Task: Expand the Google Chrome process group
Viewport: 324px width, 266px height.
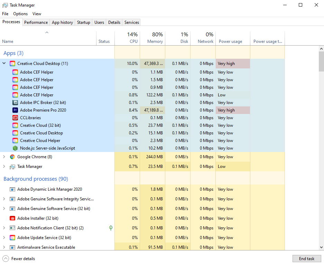Action: (4, 157)
